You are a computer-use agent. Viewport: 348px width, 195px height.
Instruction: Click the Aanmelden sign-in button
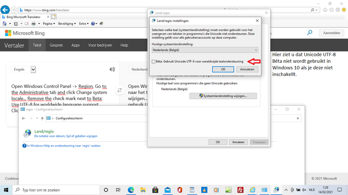click(332, 33)
